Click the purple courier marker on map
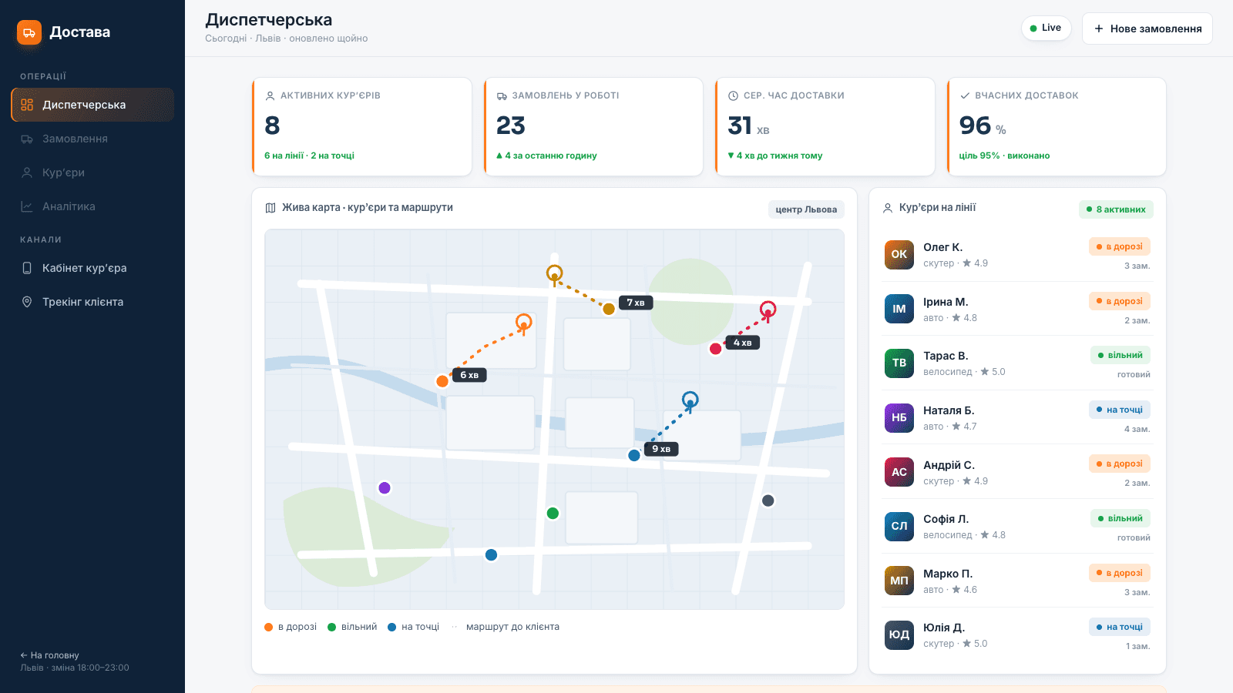The image size is (1233, 693). pos(385,487)
